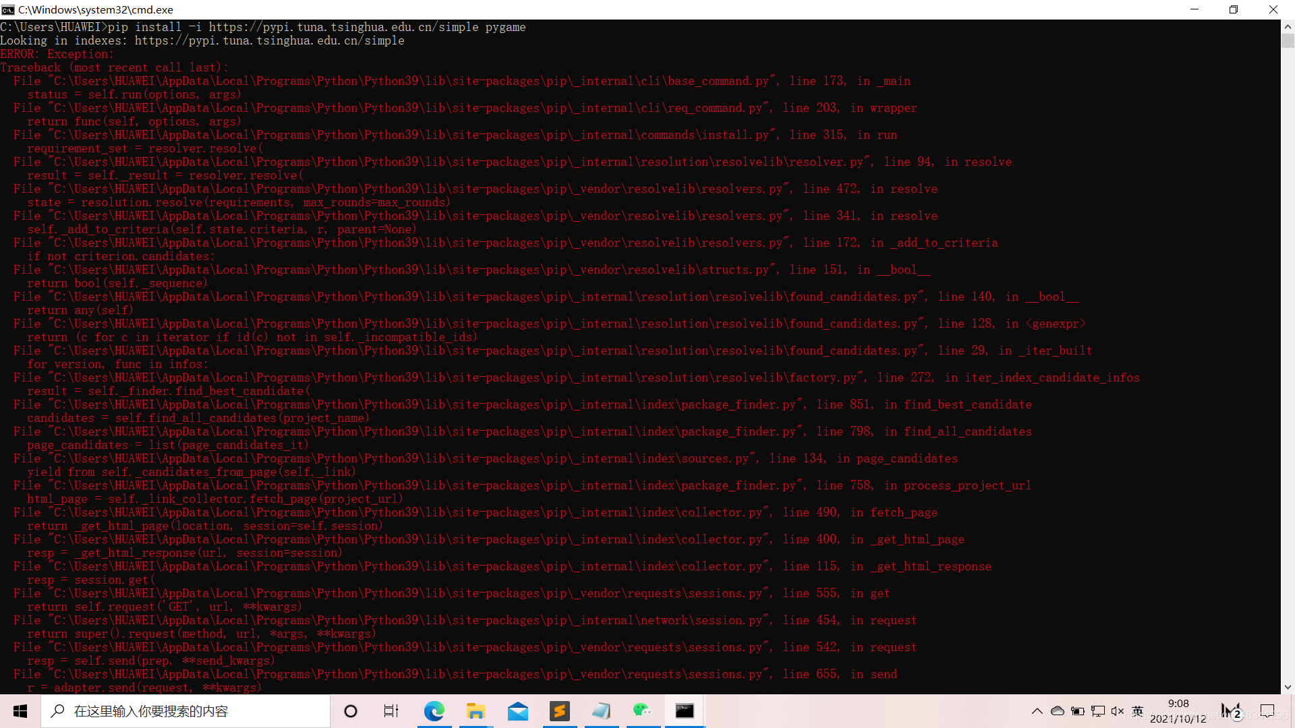Open the Windows Start menu
This screenshot has width=1295, height=728.
click(20, 711)
